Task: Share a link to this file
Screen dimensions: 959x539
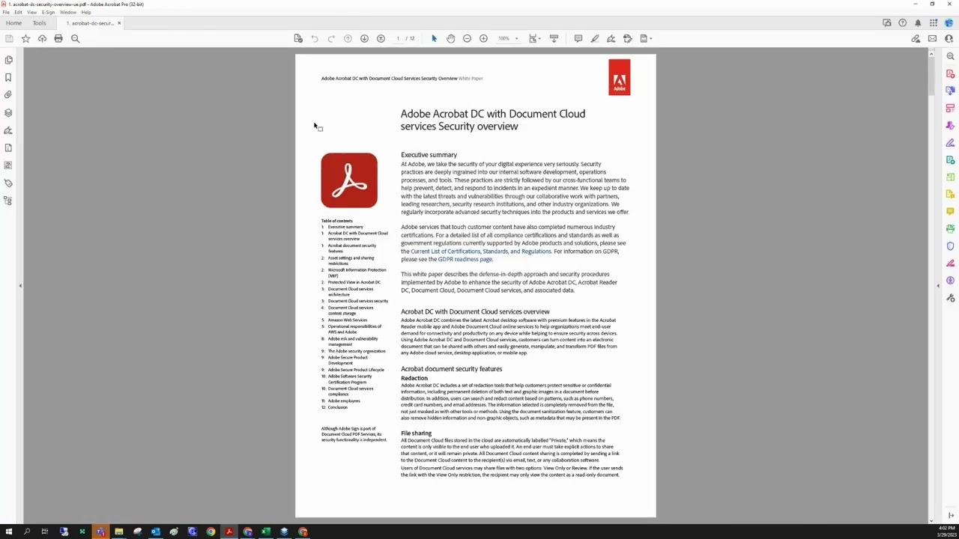Action: tap(916, 38)
